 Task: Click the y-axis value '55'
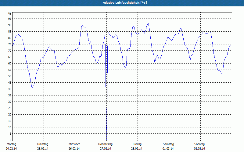point(10,70)
